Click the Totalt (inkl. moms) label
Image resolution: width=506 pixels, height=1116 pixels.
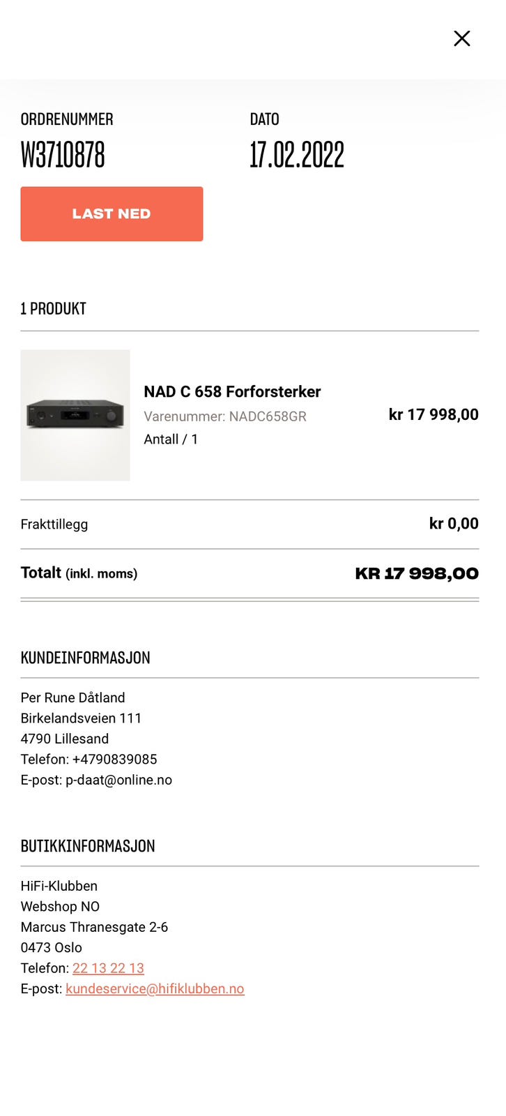[x=79, y=573]
